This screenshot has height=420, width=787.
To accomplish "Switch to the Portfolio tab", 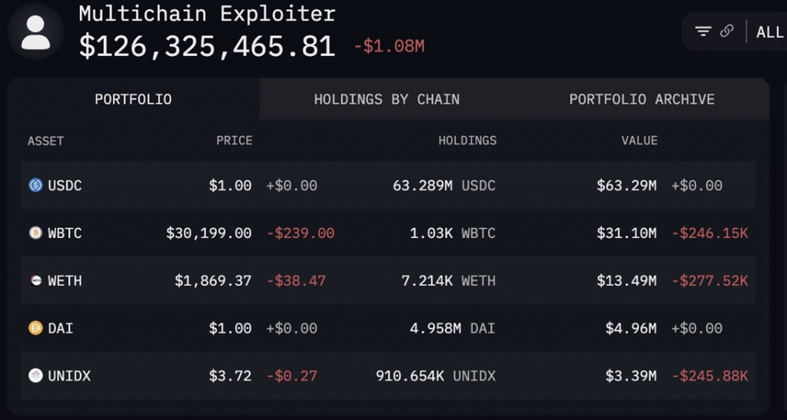I will (x=133, y=99).
